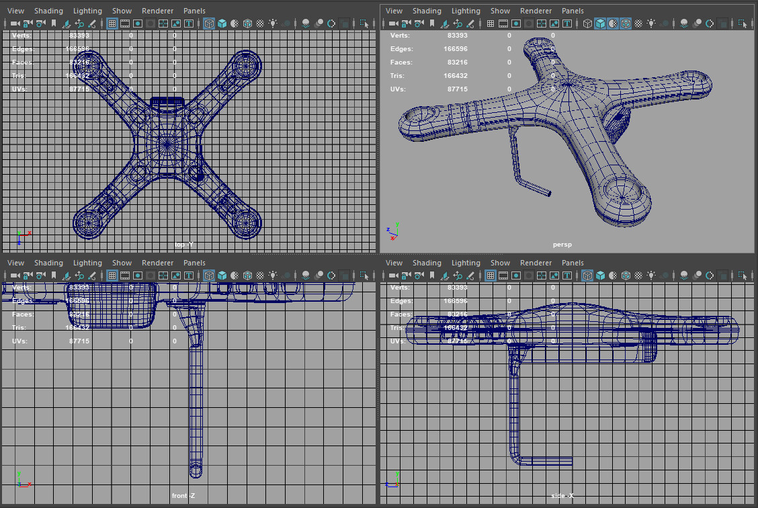The height and width of the screenshot is (508, 758).
Task: Click Use All Lights bulb in top panel
Action: pyautogui.click(x=273, y=24)
